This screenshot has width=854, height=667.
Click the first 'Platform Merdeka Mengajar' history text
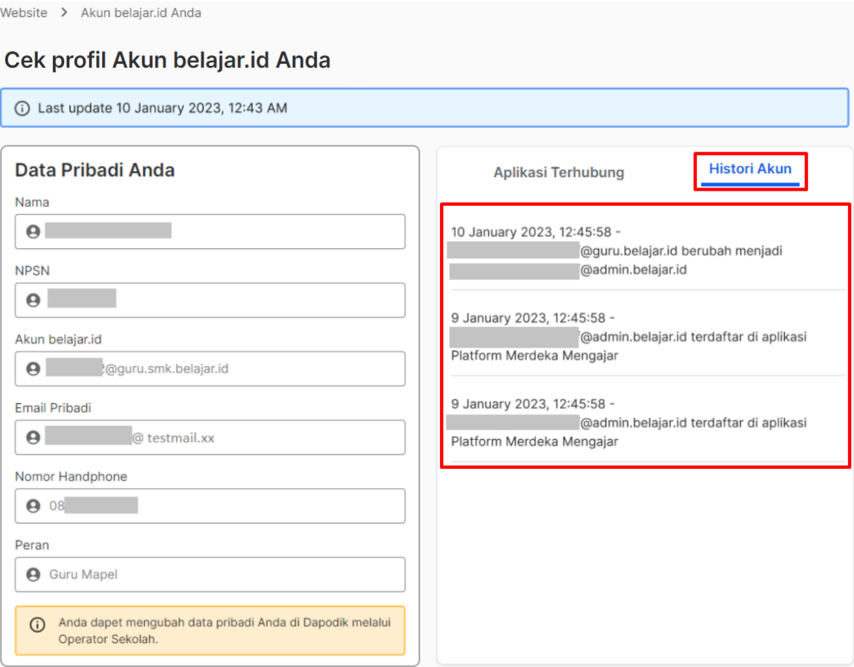pyautogui.click(x=534, y=356)
